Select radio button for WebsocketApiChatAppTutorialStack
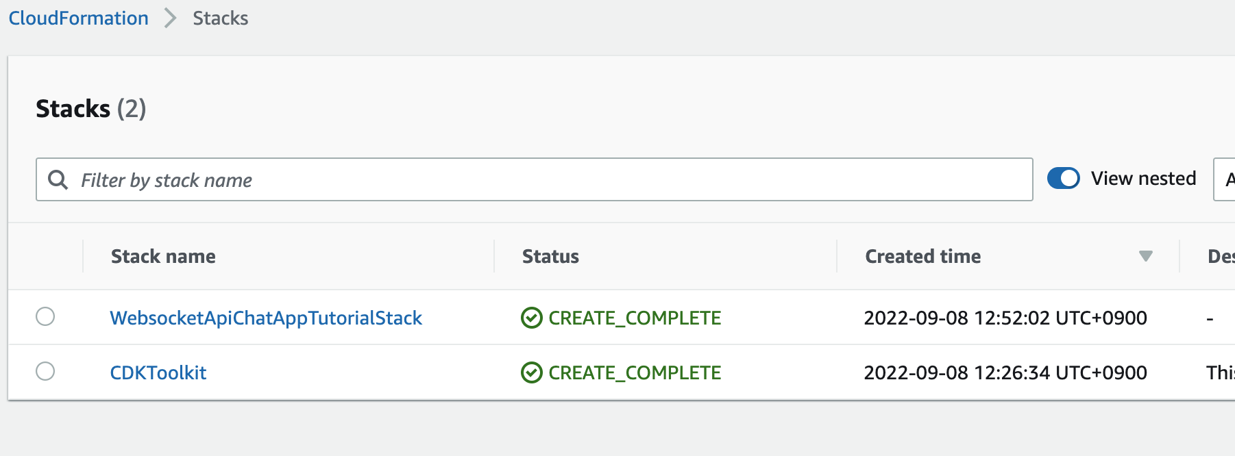1235x456 pixels. pos(45,316)
